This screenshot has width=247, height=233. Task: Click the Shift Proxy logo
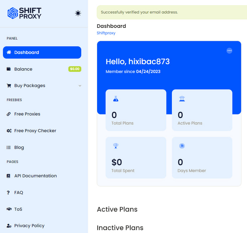(24, 13)
